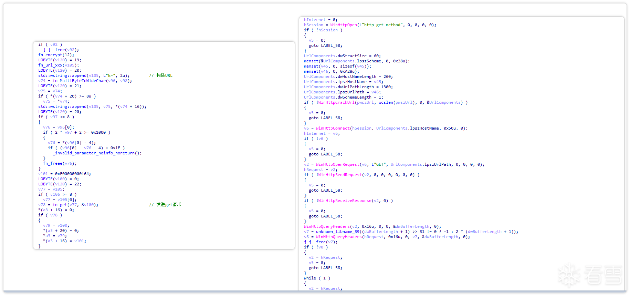Select the WinHttpCrackUrl condition line

point(386,102)
